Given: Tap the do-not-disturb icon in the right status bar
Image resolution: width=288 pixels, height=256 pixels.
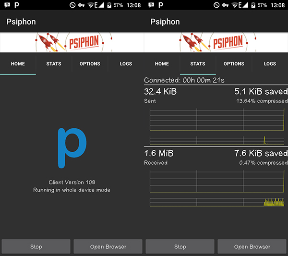Looking at the screenshot, I should 216,5.
